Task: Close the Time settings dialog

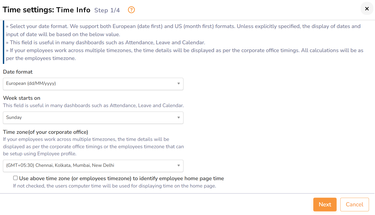Action: click(367, 9)
